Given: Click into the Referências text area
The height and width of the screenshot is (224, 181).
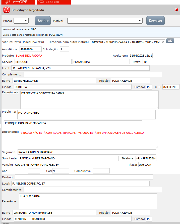Looking at the screenshot, I should [89, 100].
